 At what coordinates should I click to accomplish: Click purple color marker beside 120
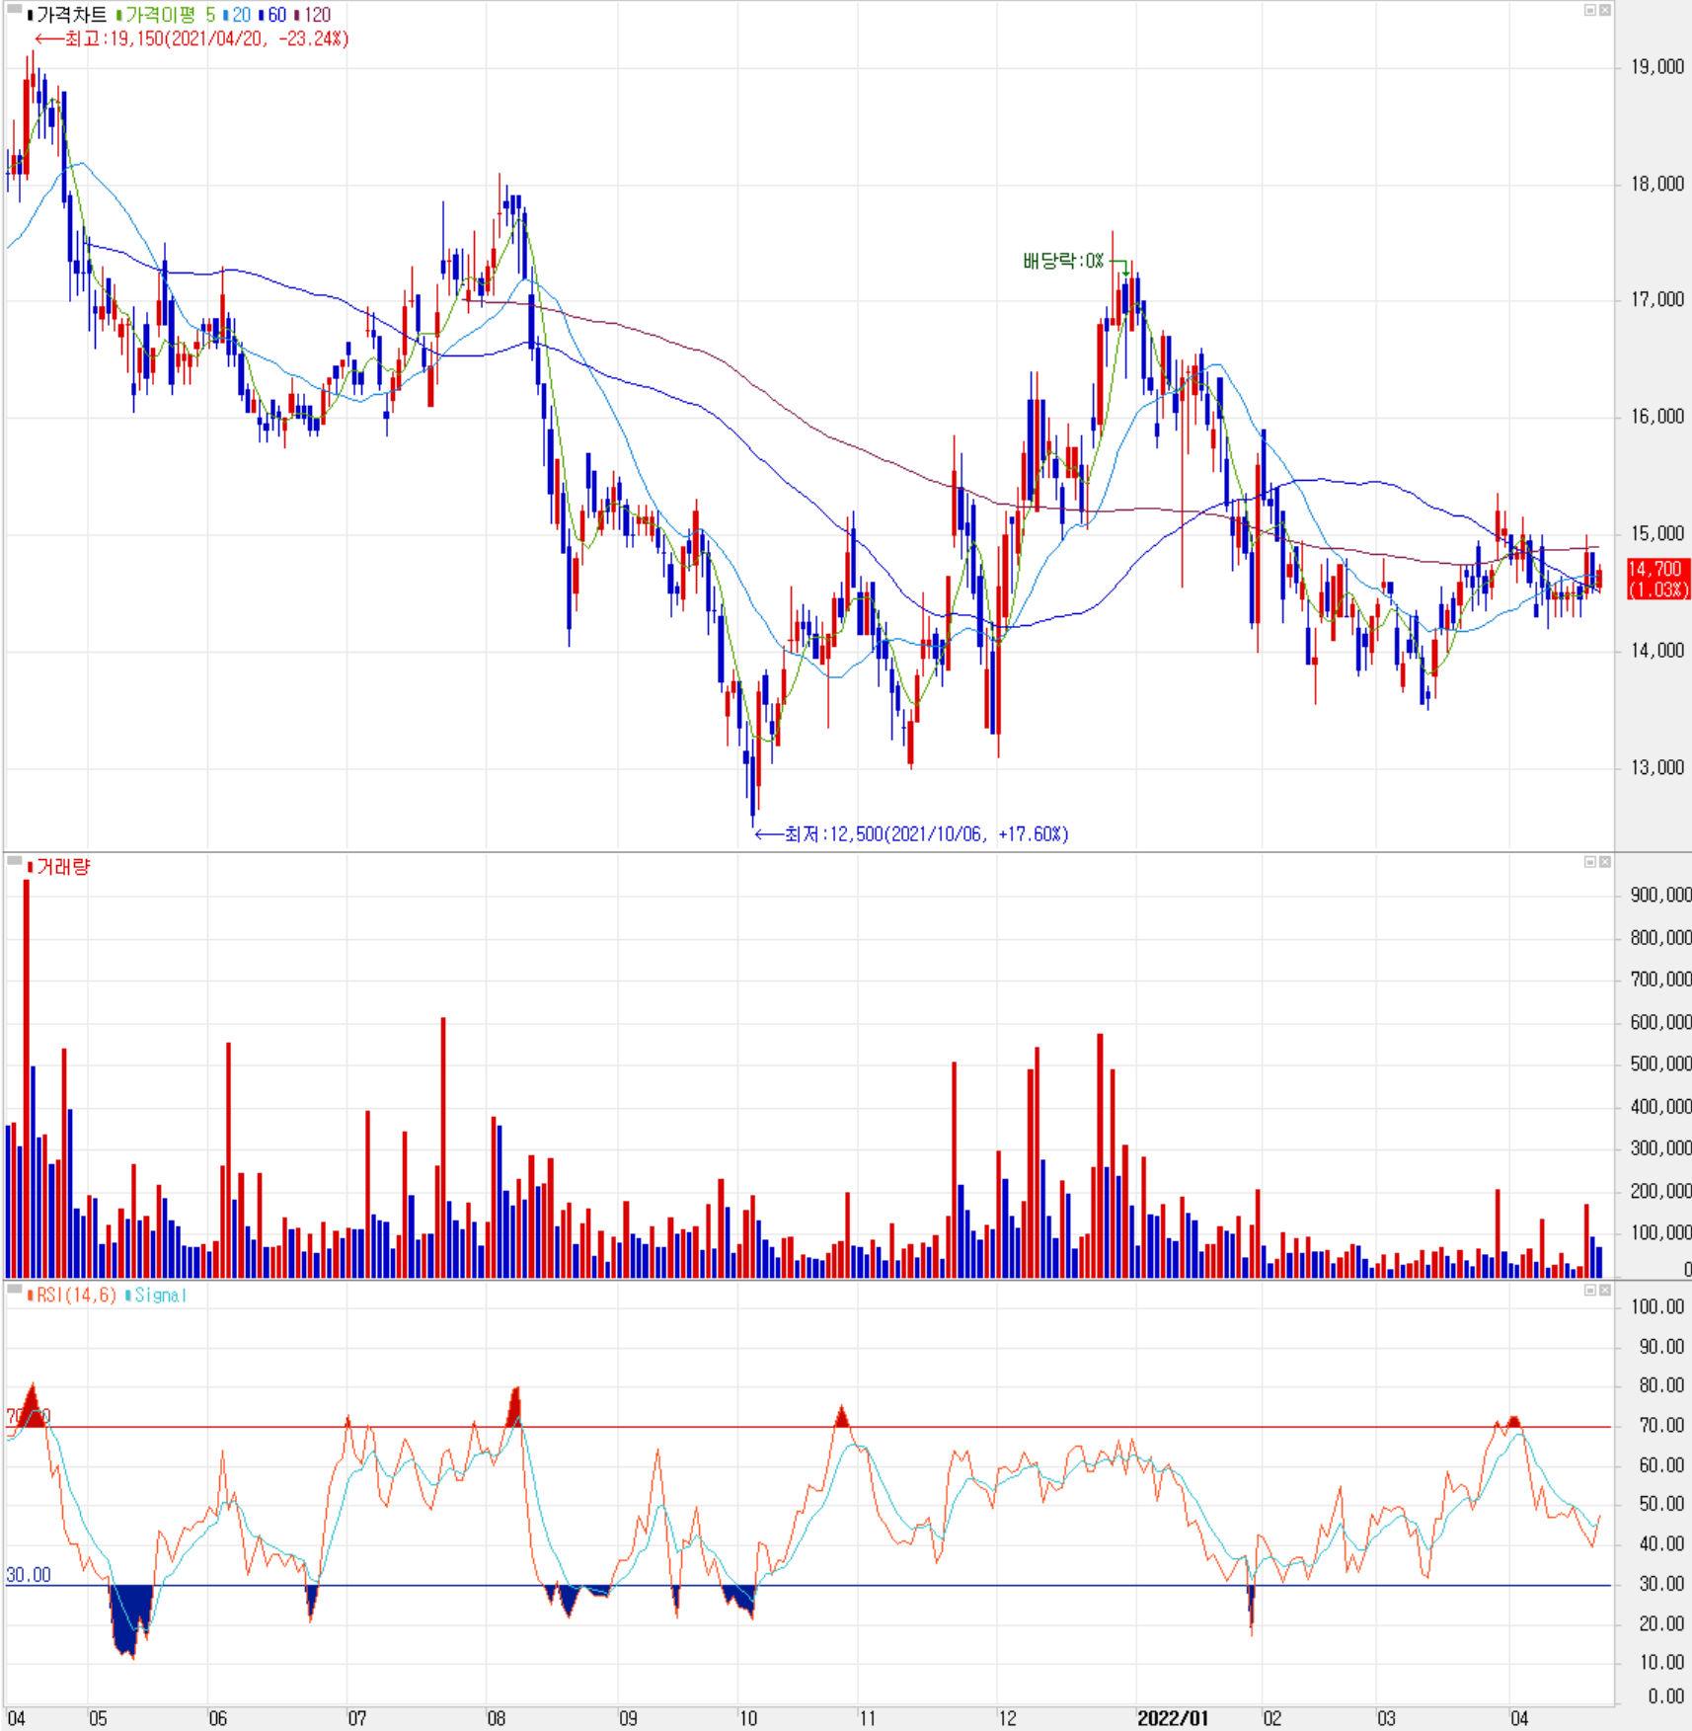(x=297, y=15)
